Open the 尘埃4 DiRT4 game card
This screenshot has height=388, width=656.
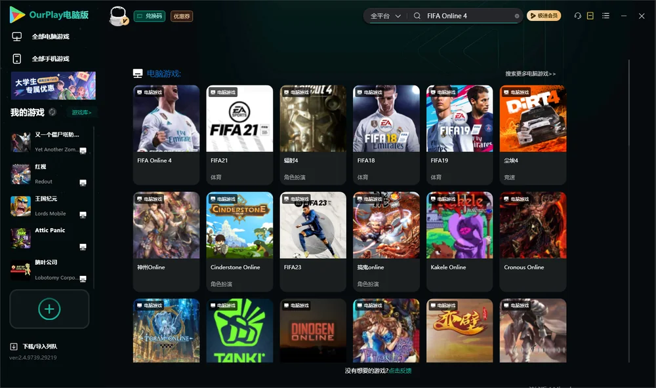[533, 134]
